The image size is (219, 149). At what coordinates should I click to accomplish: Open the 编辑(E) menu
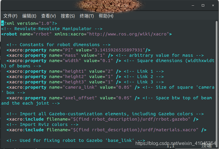coord(29,16)
